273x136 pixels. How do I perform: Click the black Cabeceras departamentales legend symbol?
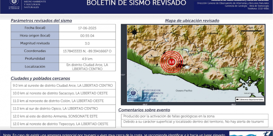point(237,99)
